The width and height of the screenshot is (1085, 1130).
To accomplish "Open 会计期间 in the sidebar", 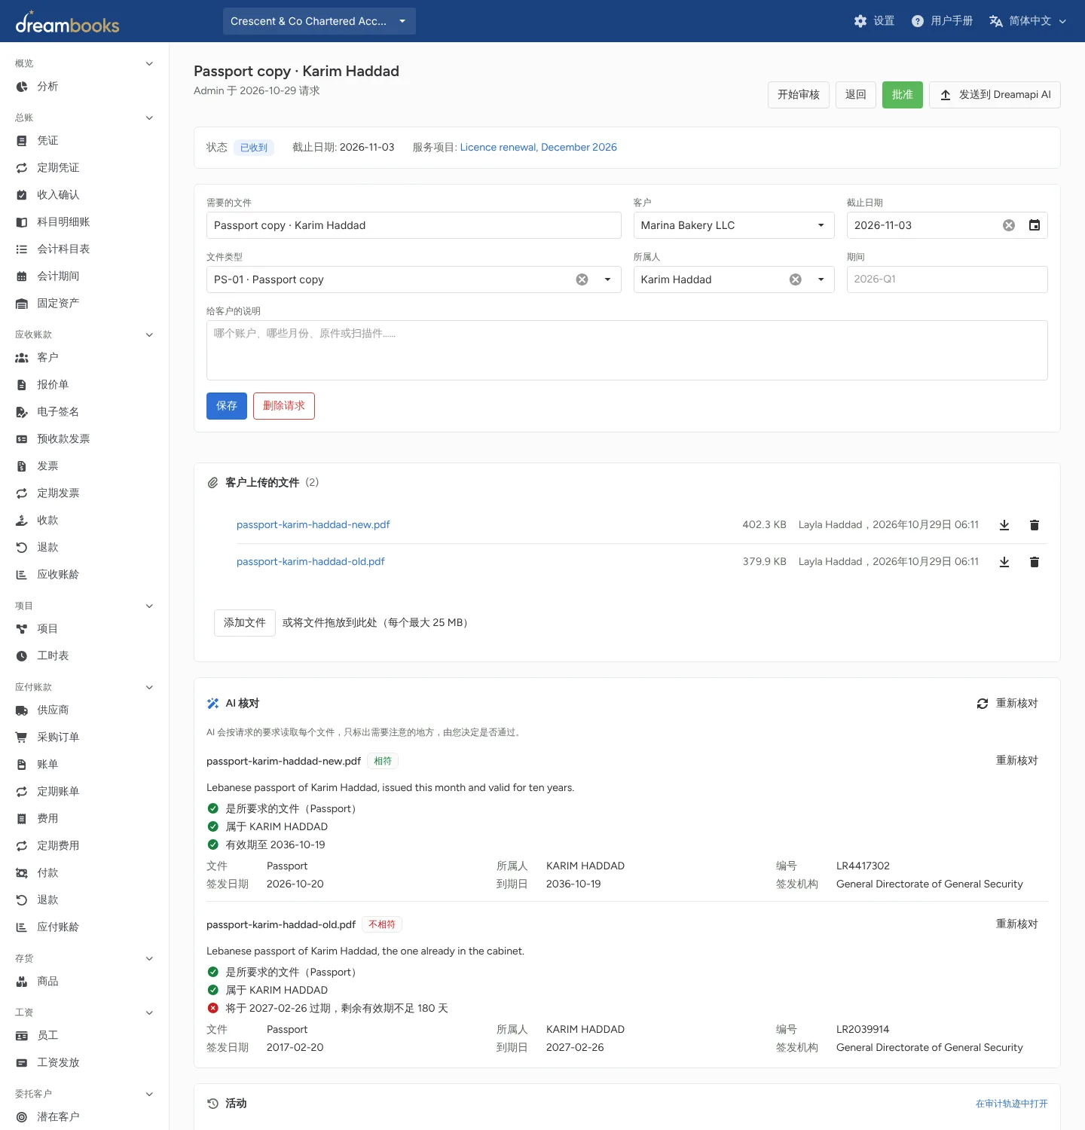I will coord(84,276).
